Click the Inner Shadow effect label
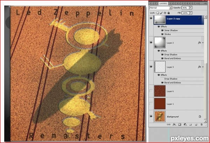Screen dimensions: 210x143 (x=171, y=30)
